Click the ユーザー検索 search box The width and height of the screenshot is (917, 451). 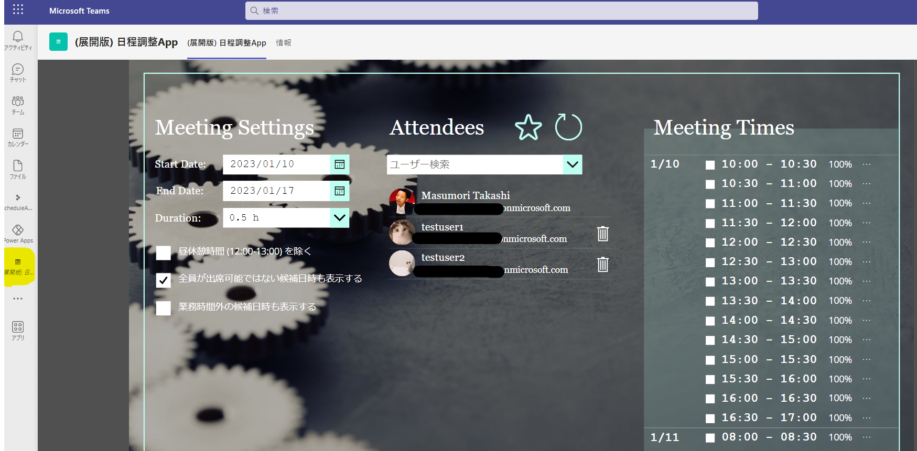coord(475,164)
